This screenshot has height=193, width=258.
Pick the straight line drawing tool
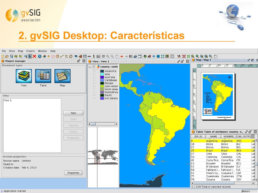[x=62, y=57]
